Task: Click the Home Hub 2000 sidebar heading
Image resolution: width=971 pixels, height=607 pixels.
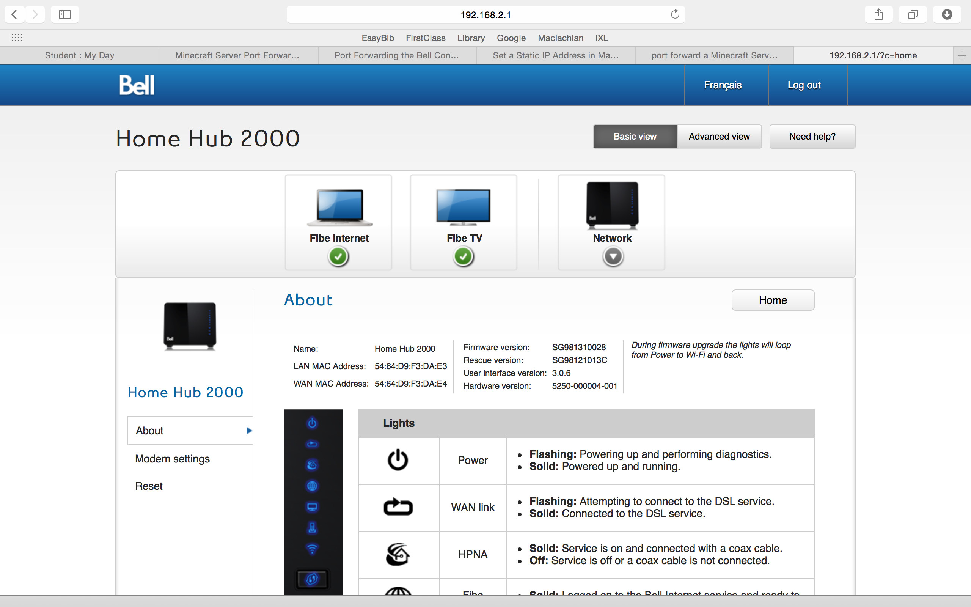Action: (x=185, y=392)
